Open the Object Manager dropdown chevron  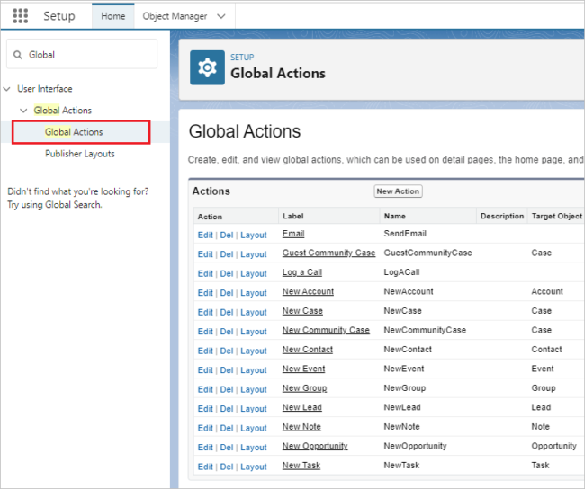(221, 16)
